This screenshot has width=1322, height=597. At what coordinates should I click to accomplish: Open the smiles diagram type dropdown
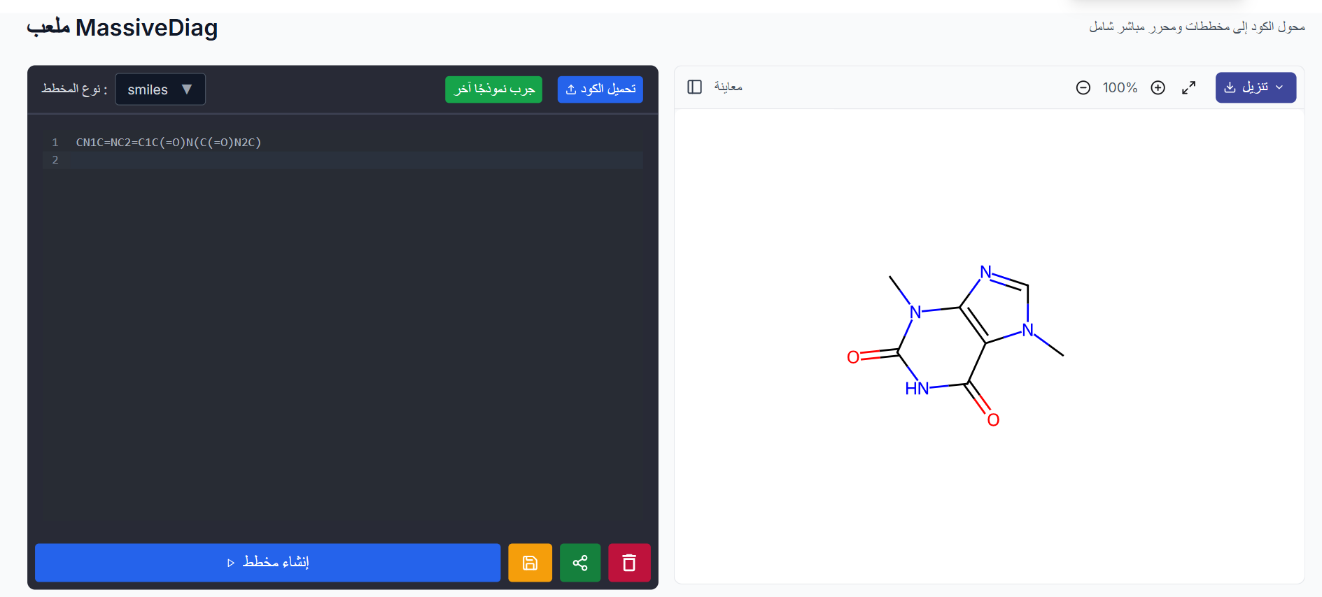coord(160,89)
